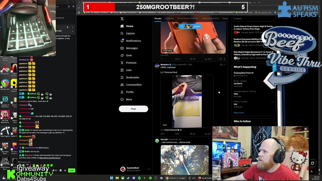Viewport: 322px width, 181px height.
Task: Repost the ad post with 10 reposts
Action: click(177, 59)
